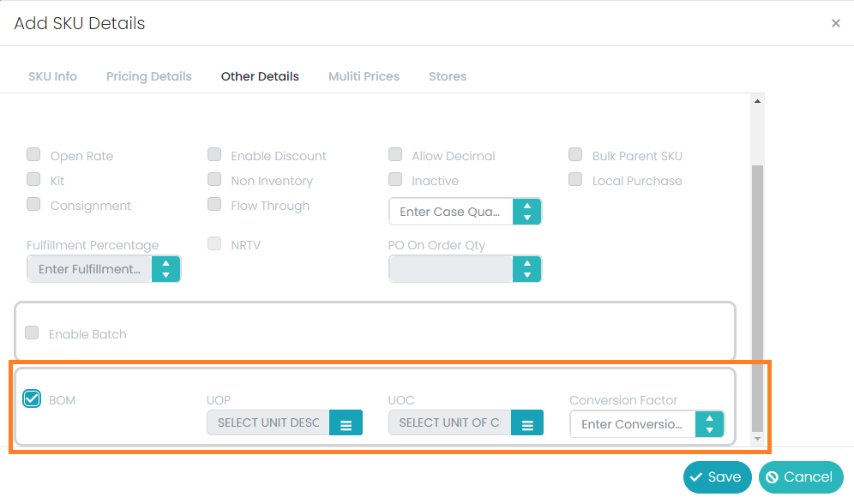Switch to the Pricing Details tab
The width and height of the screenshot is (854, 503).
coord(148,76)
